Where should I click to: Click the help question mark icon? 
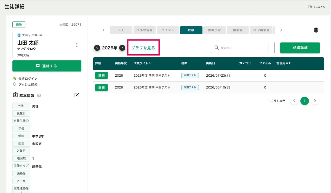39,96
